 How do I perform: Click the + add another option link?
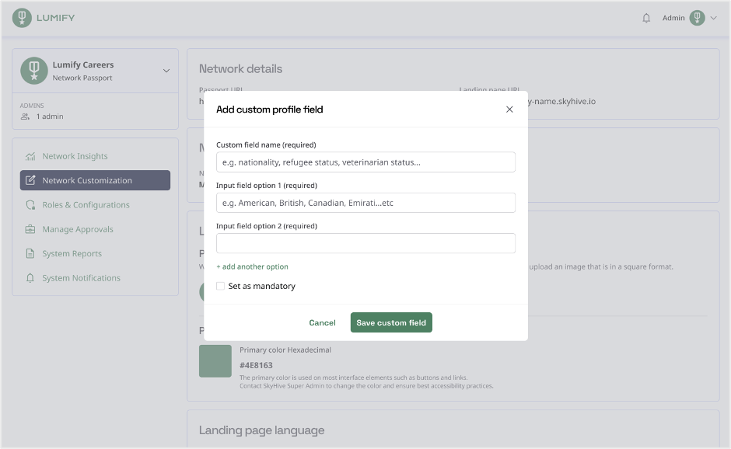coord(252,266)
